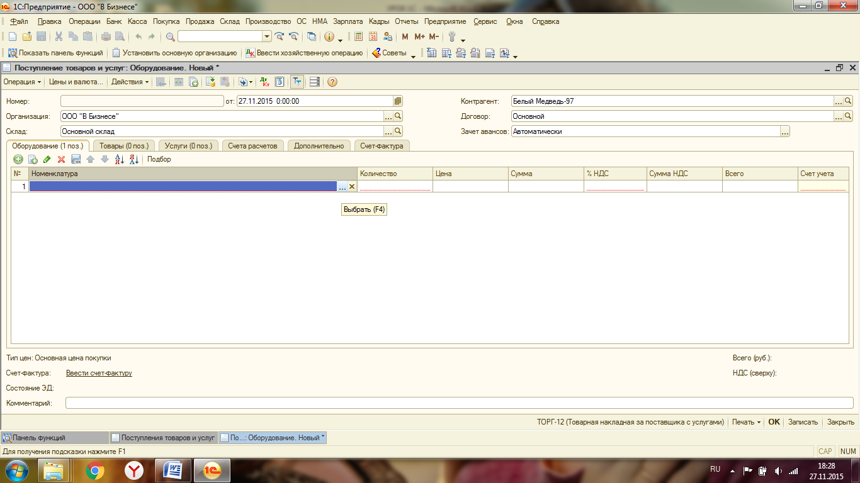Screen dimensions: 860x483
Task: Open Контрагент lookup magnifier icon
Action: pos(848,101)
